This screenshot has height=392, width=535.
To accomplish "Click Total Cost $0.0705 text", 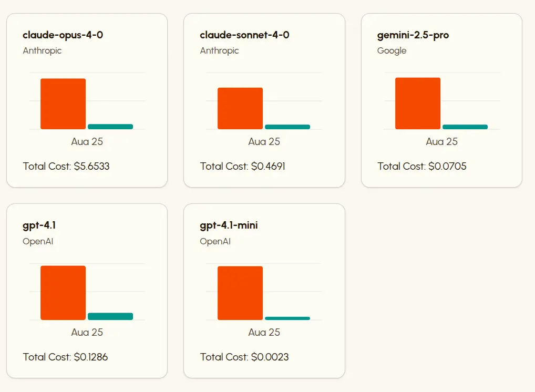I will [422, 166].
